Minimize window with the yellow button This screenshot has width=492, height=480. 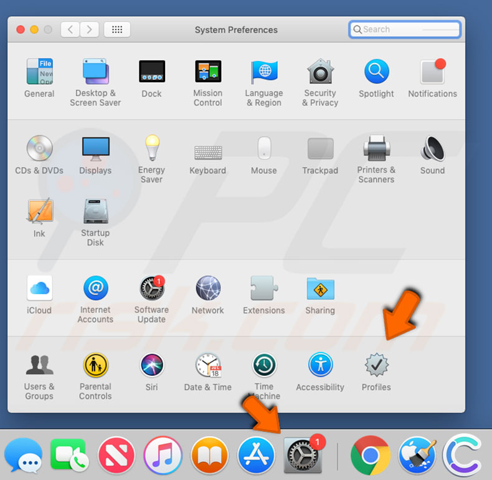click(x=34, y=30)
